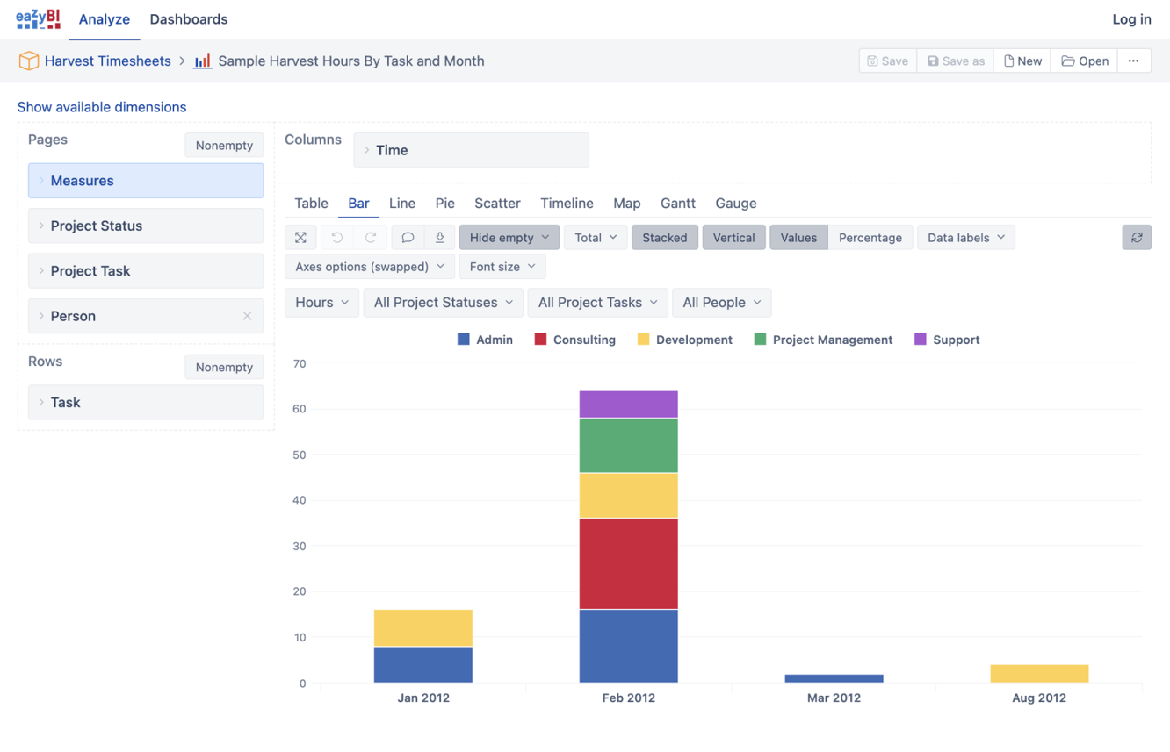Toggle Stacked bar display off
This screenshot has height=752, width=1170.
point(665,237)
